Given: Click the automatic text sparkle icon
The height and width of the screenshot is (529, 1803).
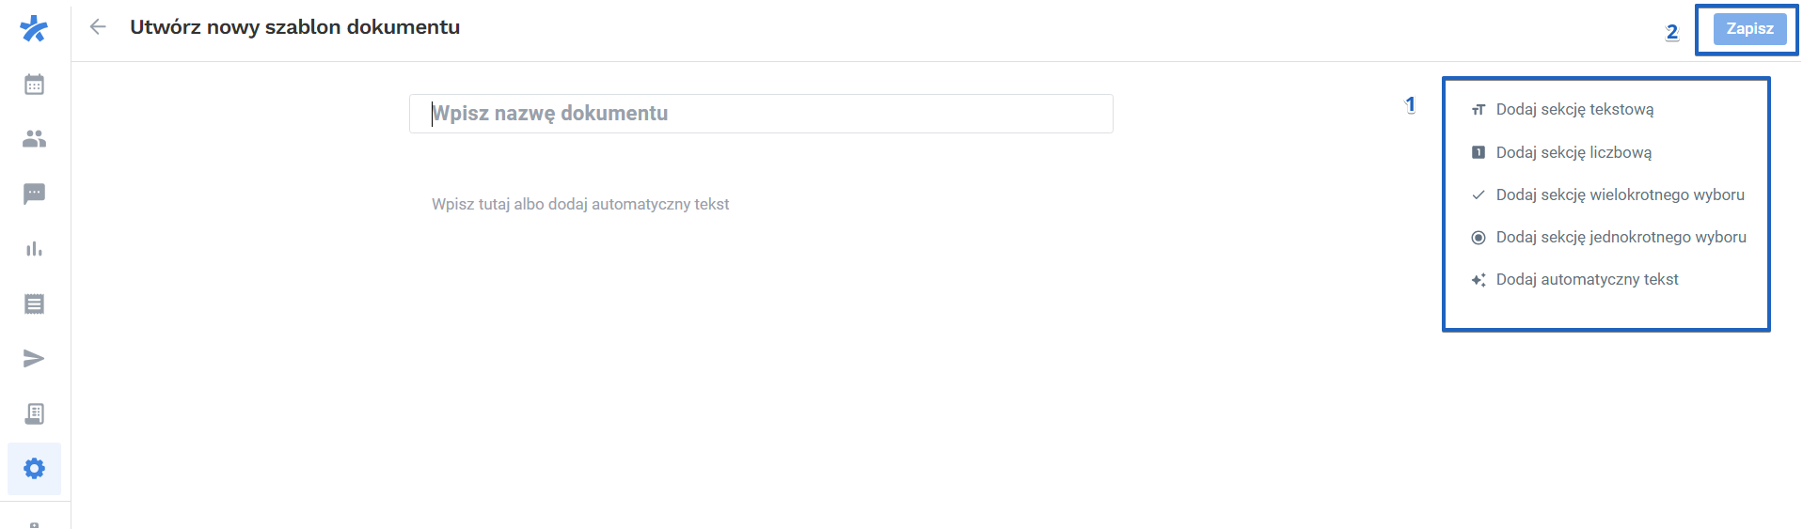Looking at the screenshot, I should 1479,280.
